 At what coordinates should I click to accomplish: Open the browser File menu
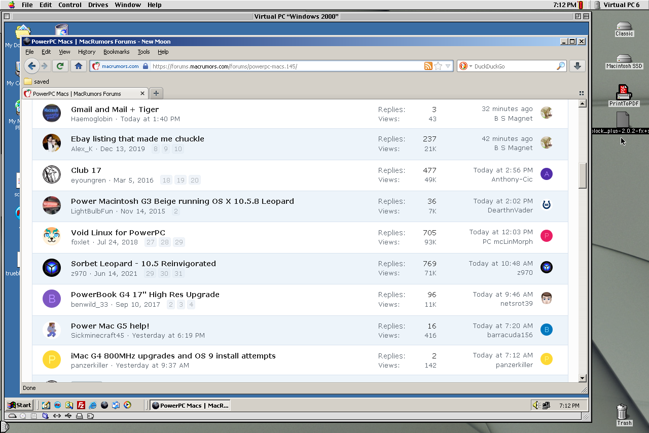[x=29, y=52]
